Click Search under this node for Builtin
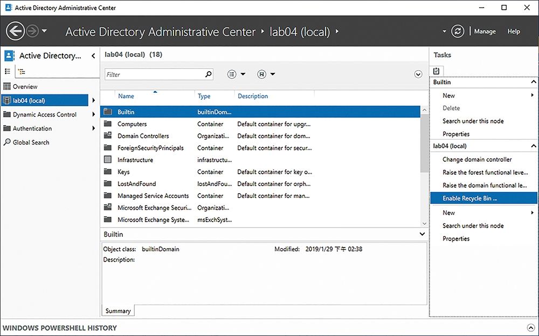This screenshot has width=539, height=336. click(473, 121)
